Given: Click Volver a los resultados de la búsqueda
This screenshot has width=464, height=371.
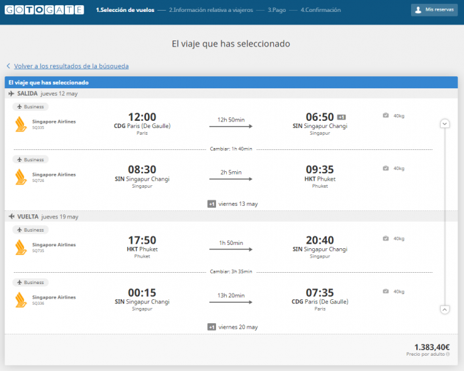Looking at the screenshot, I should click(x=72, y=66).
